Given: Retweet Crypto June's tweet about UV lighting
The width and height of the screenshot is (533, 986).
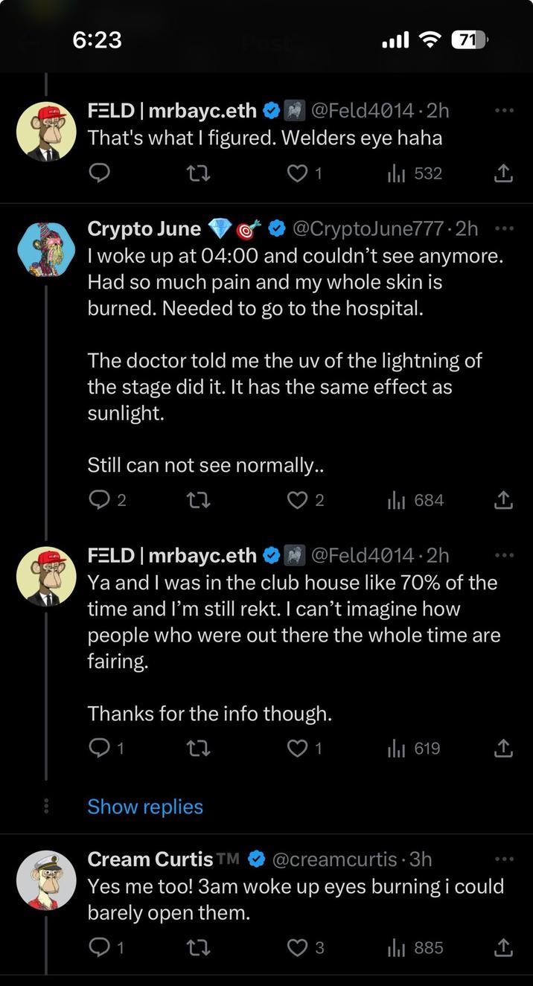Looking at the screenshot, I should point(198,500).
